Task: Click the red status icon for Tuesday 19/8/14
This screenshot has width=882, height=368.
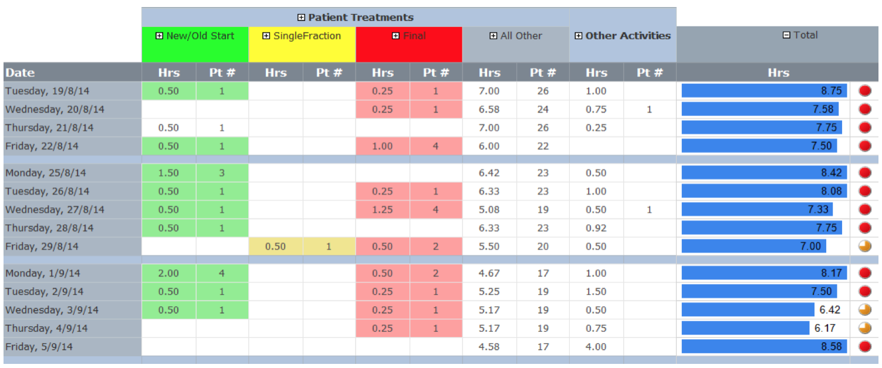Action: coord(865,91)
